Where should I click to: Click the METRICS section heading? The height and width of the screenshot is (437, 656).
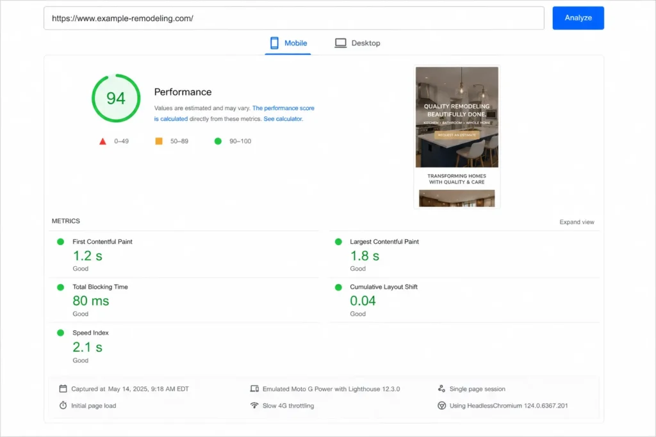coord(66,221)
